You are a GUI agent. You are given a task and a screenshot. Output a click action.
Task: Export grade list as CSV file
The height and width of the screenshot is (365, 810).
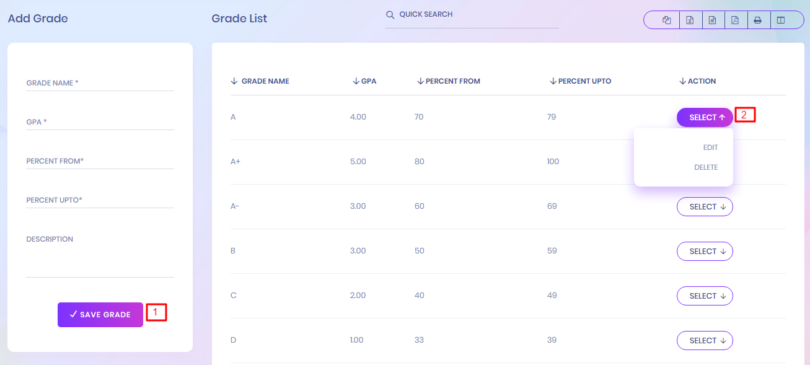click(713, 20)
